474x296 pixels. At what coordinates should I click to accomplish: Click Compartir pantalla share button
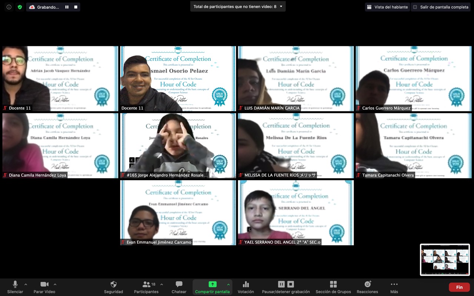click(x=212, y=287)
